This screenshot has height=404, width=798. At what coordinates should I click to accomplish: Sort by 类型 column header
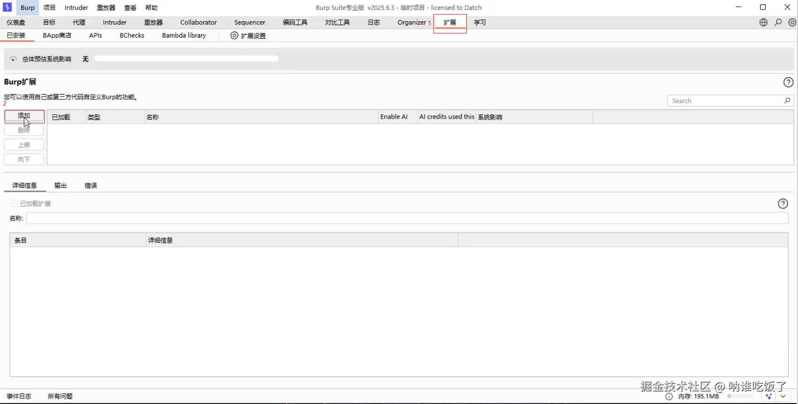(115, 117)
